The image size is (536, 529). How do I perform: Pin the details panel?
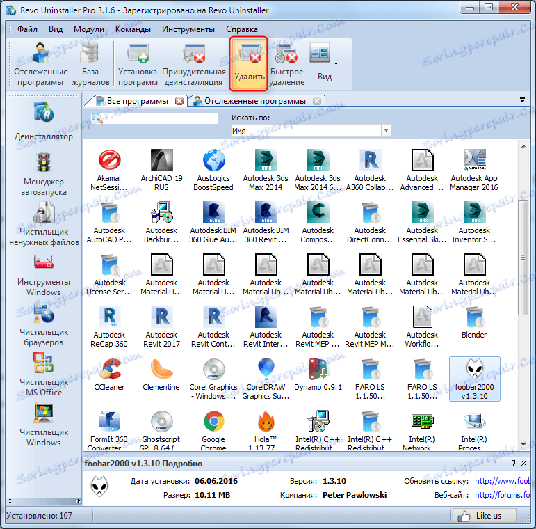coord(513,463)
